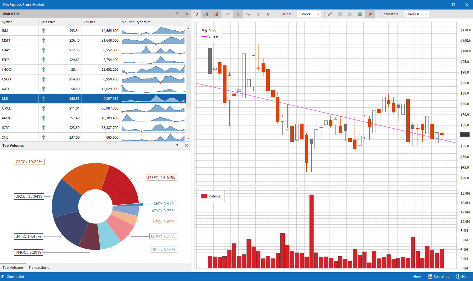473x281 pixels.
Task: Click the DELL: 8.16% pie label
Action: (x=163, y=250)
